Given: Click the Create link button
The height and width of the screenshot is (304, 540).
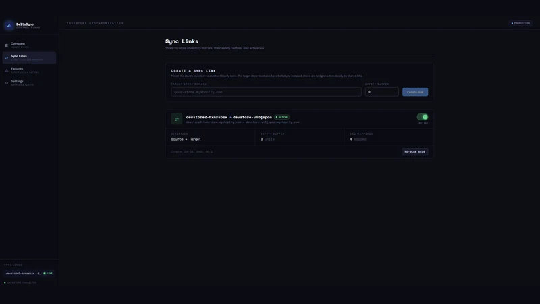Looking at the screenshot, I should 415,92.
